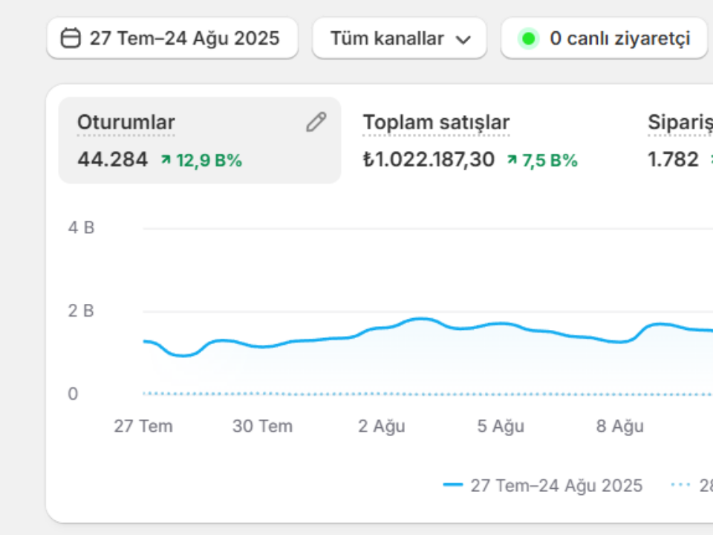Click the calendar icon in date range button
The height and width of the screenshot is (535, 713).
(71, 38)
